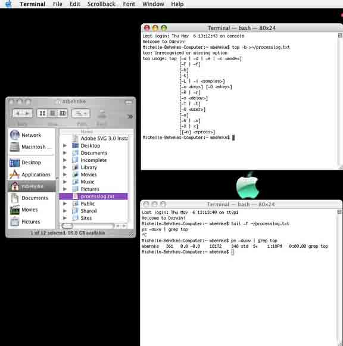Click the top Terminal command prompt cursor

click(233, 138)
